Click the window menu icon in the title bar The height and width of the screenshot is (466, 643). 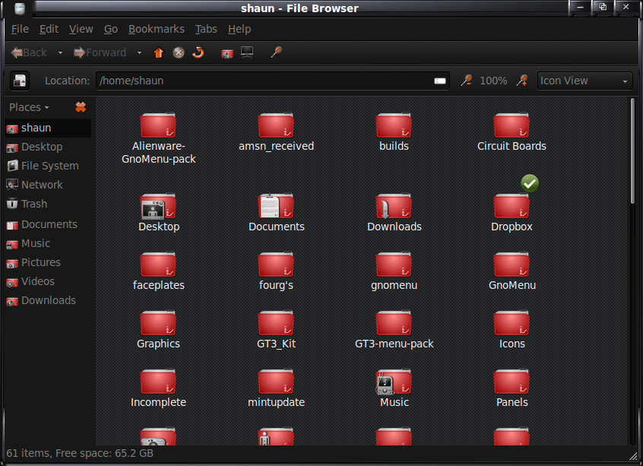tap(19, 8)
